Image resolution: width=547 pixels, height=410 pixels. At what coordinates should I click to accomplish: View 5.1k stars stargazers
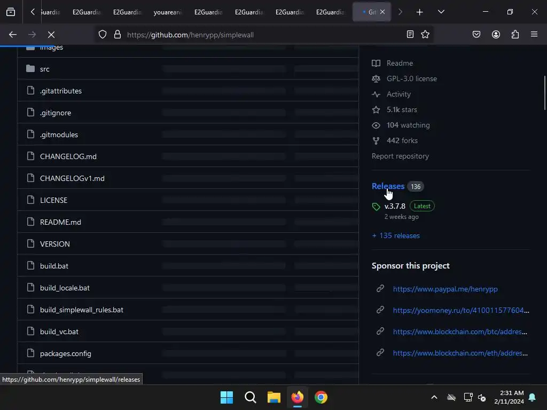pos(402,109)
